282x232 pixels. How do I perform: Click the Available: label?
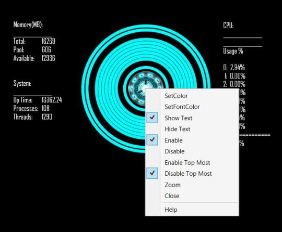(x=23, y=58)
